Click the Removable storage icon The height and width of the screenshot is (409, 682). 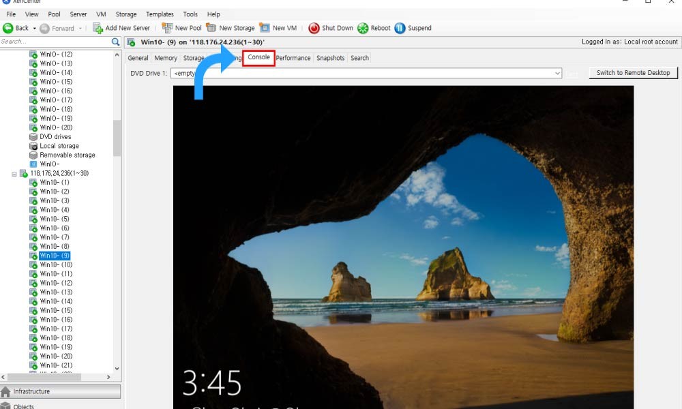33,155
